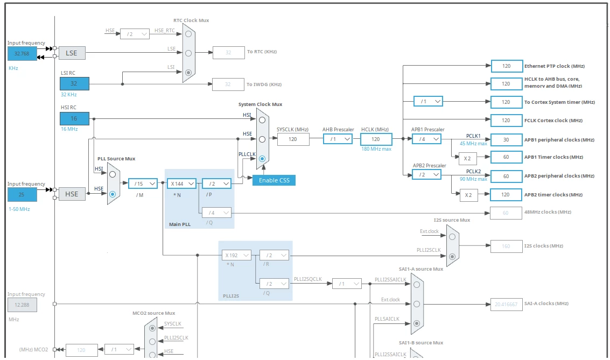Click the Ethernet PTP clock value field
The height and width of the screenshot is (360, 610).
(x=507, y=66)
